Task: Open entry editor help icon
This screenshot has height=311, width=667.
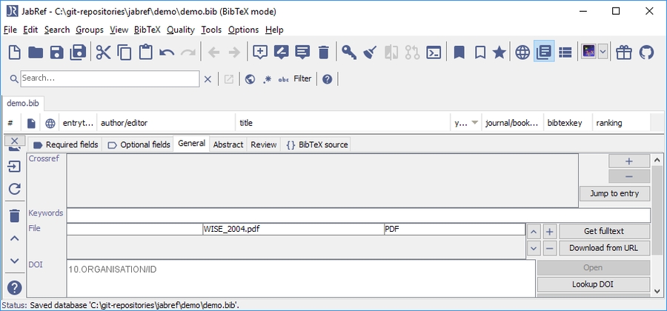Action: [x=15, y=288]
